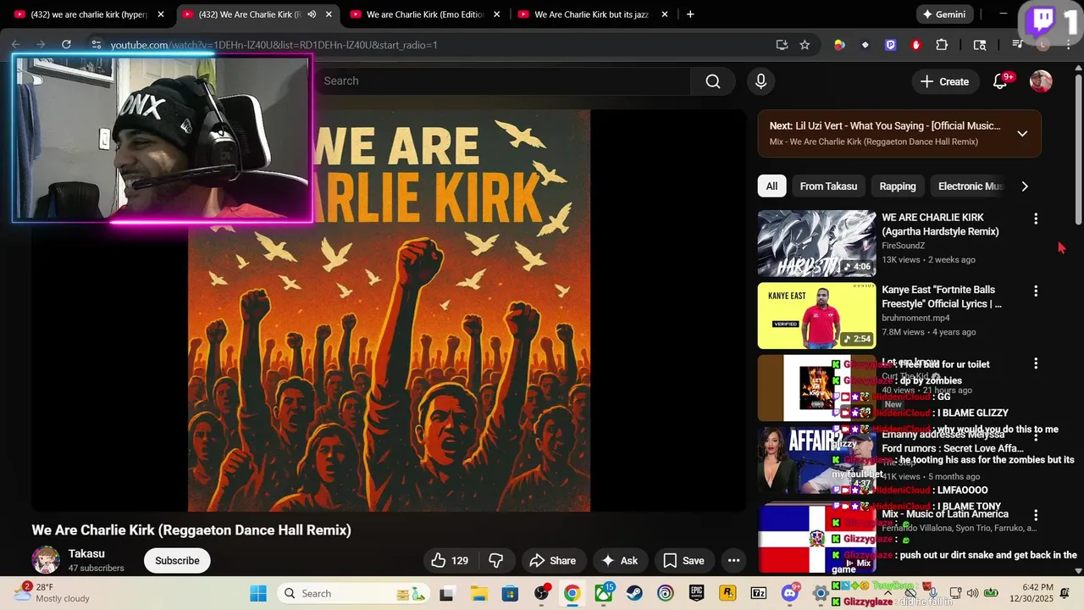Open 7-Zip from the taskbar
1084x610 pixels.
[759, 593]
